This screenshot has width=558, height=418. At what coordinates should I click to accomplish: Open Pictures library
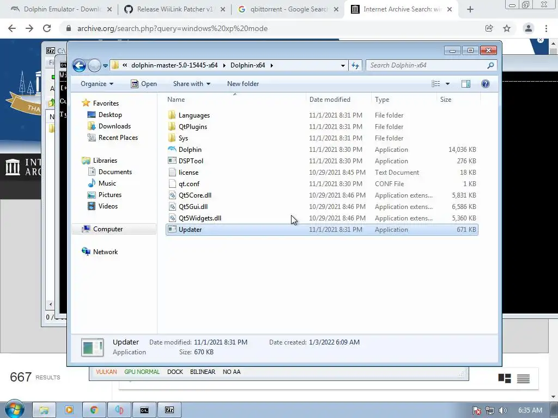click(110, 195)
